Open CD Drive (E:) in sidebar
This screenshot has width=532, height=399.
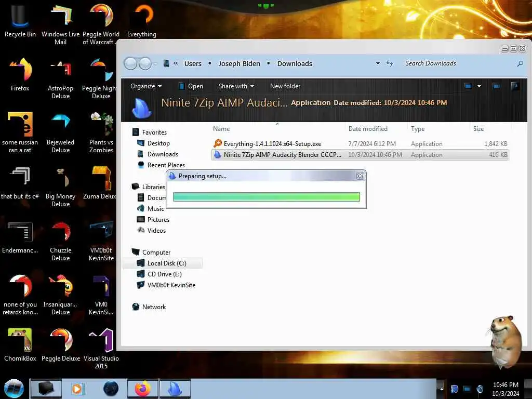159,274
